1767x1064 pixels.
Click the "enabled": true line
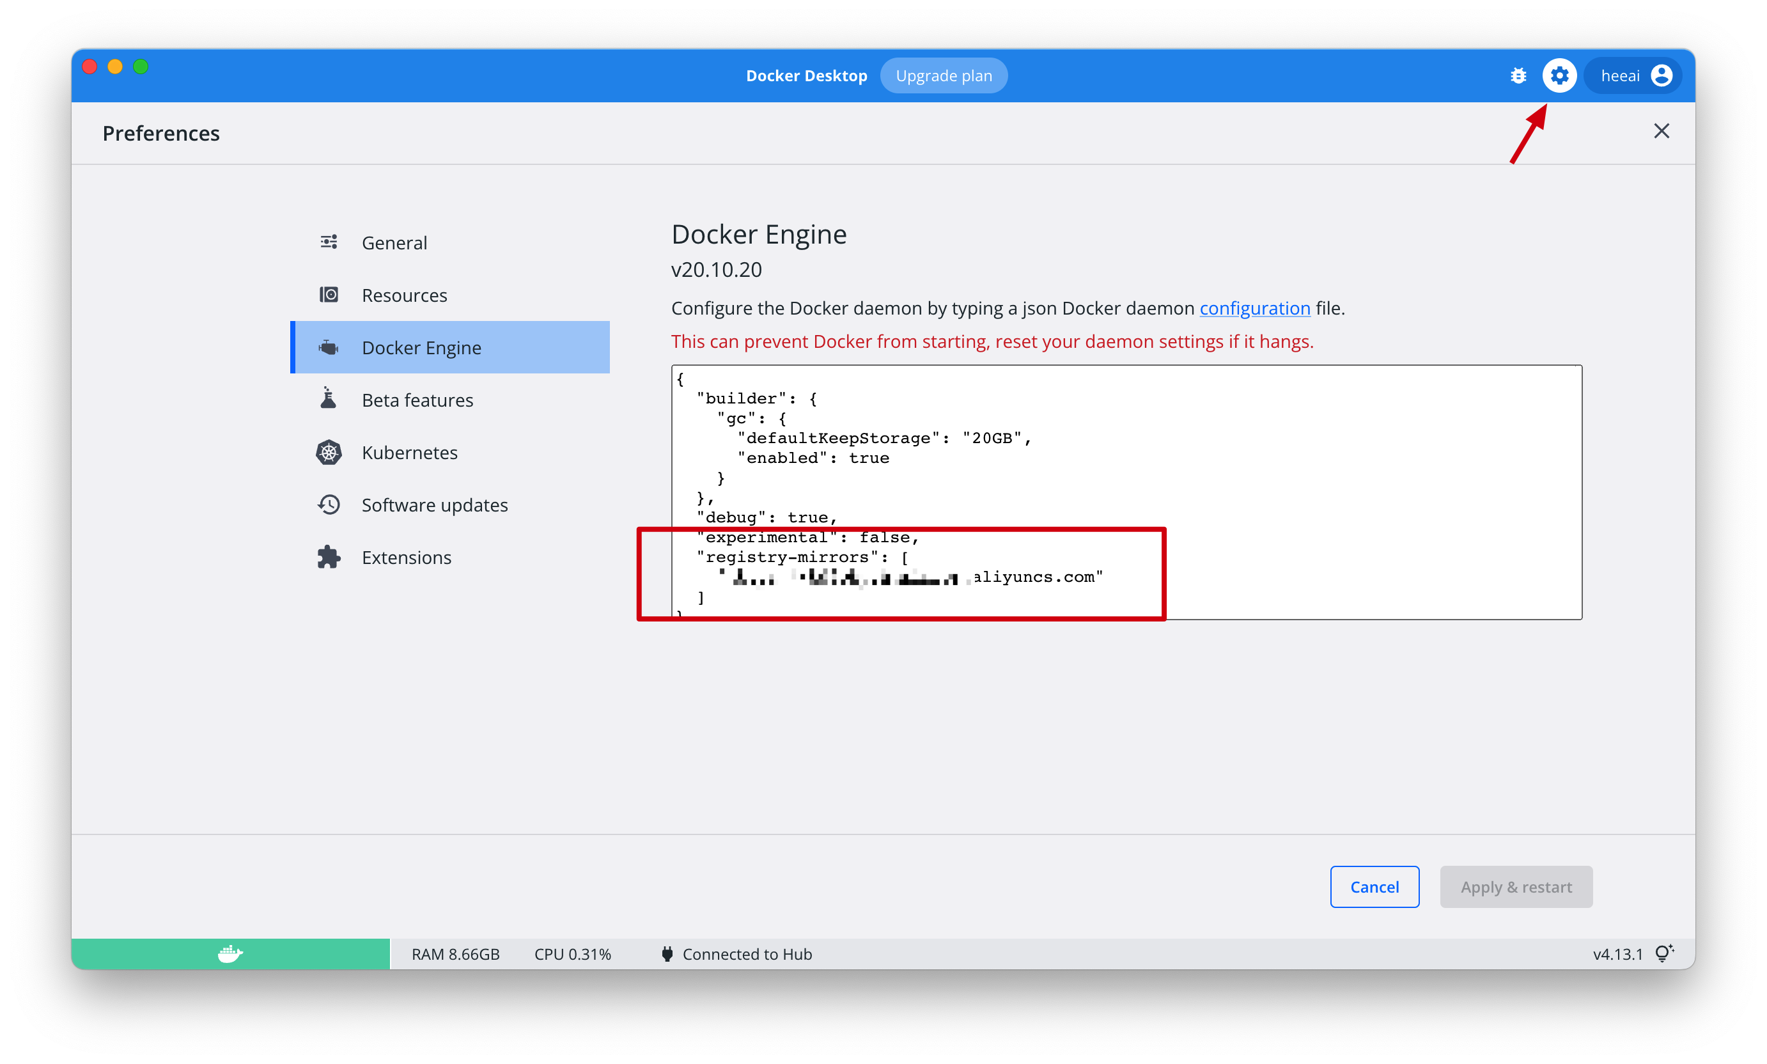pyautogui.click(x=813, y=458)
